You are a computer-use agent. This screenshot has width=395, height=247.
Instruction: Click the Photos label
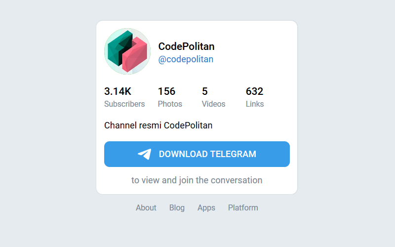(170, 104)
